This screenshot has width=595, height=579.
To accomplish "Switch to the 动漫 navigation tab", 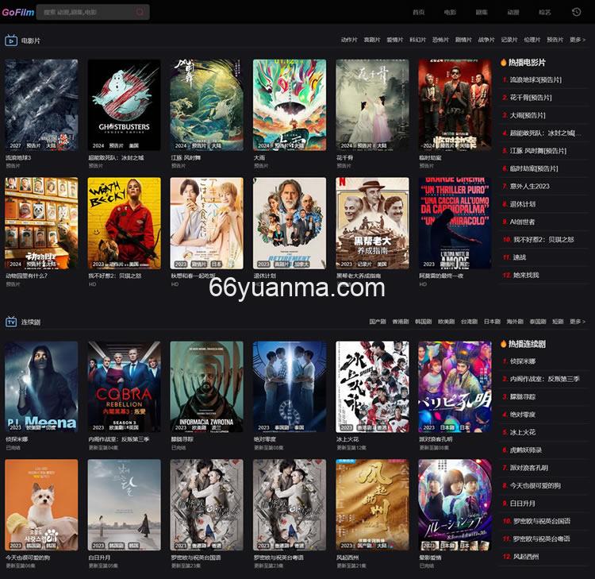I will click(513, 13).
